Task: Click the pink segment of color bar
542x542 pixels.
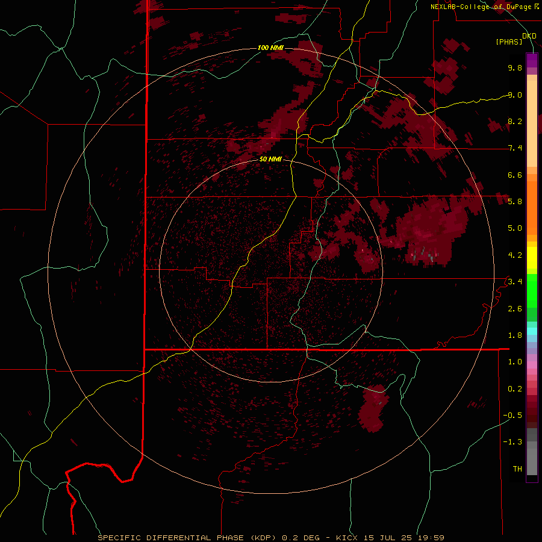Action: coord(532,365)
